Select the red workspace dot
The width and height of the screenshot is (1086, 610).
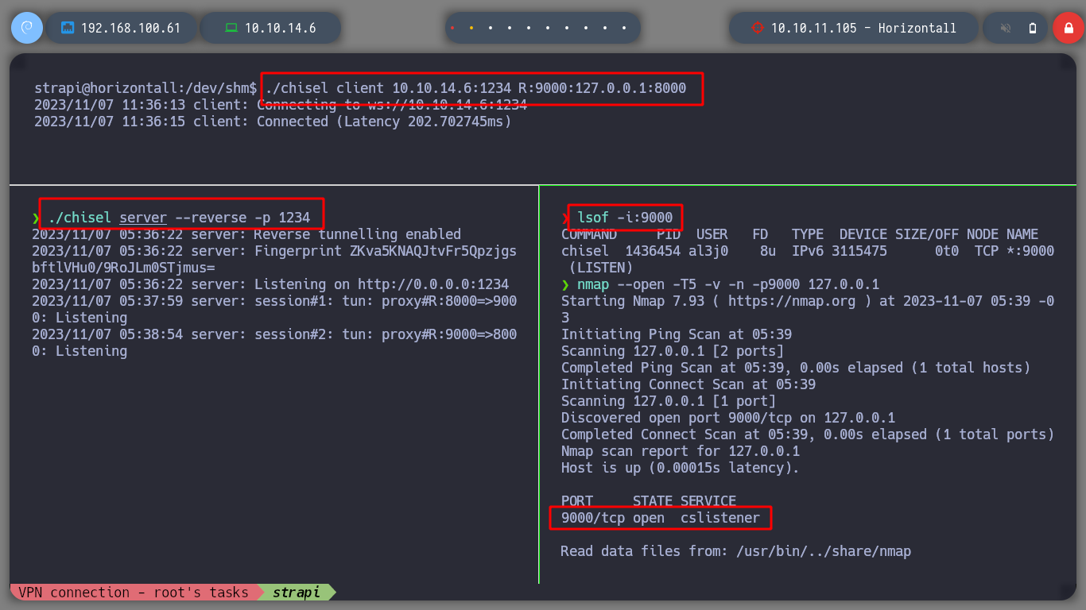click(x=452, y=28)
